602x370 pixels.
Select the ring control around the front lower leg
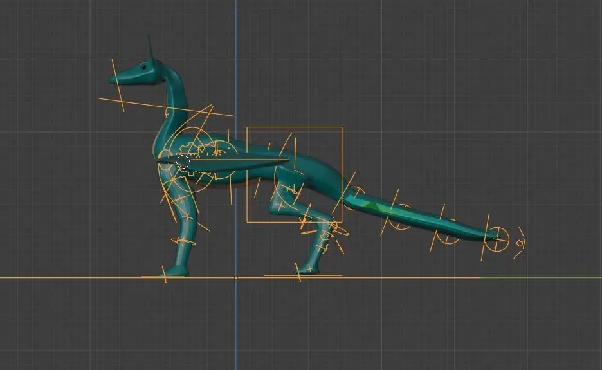point(183,242)
